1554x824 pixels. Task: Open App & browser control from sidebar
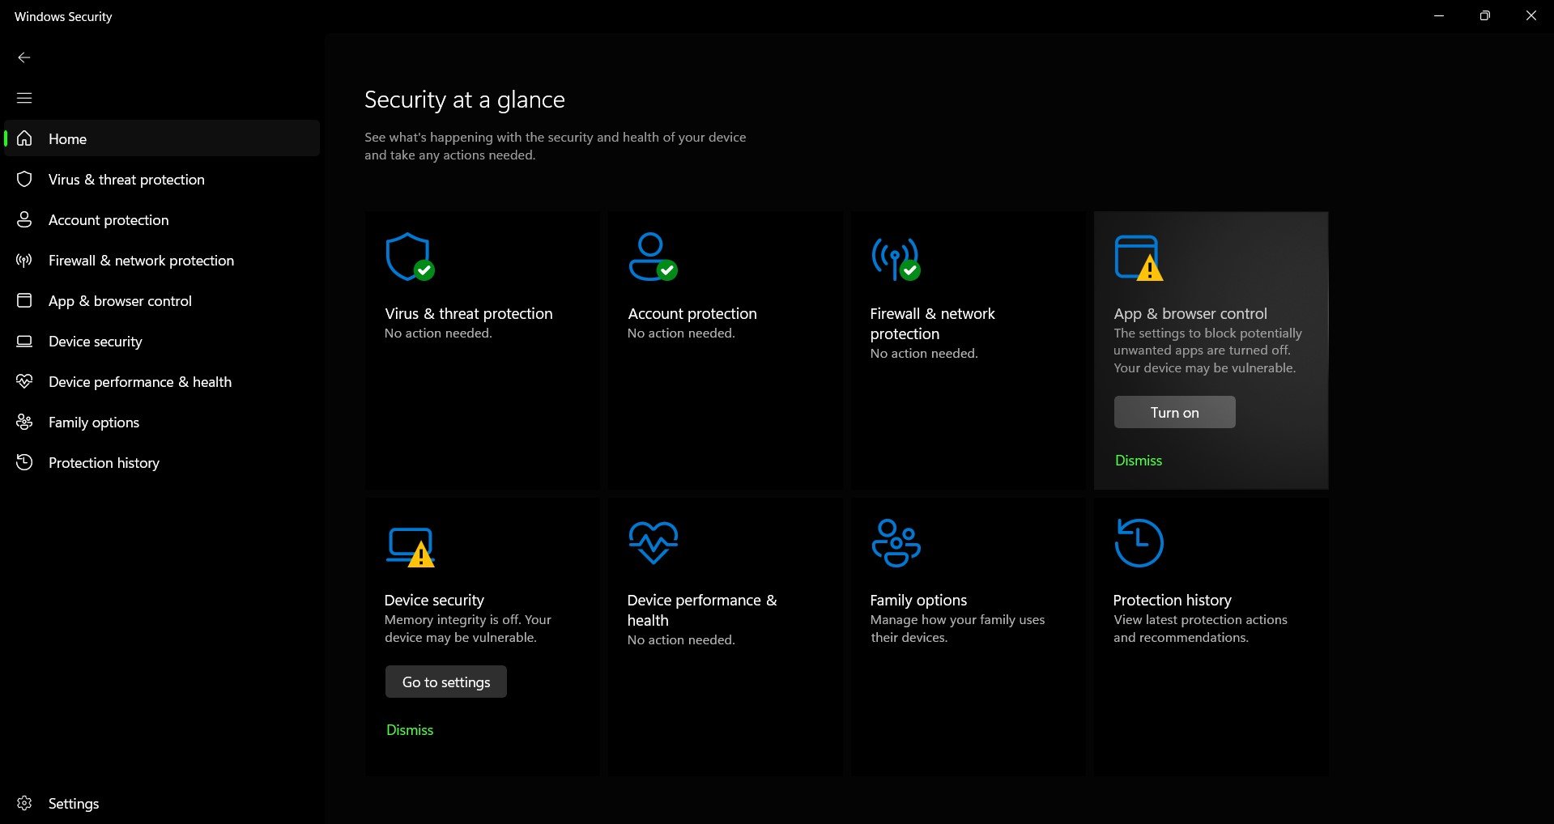tap(162, 300)
